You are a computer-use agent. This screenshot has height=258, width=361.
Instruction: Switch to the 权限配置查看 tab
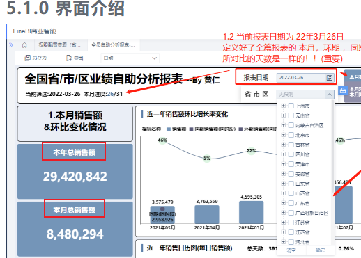click(x=60, y=45)
